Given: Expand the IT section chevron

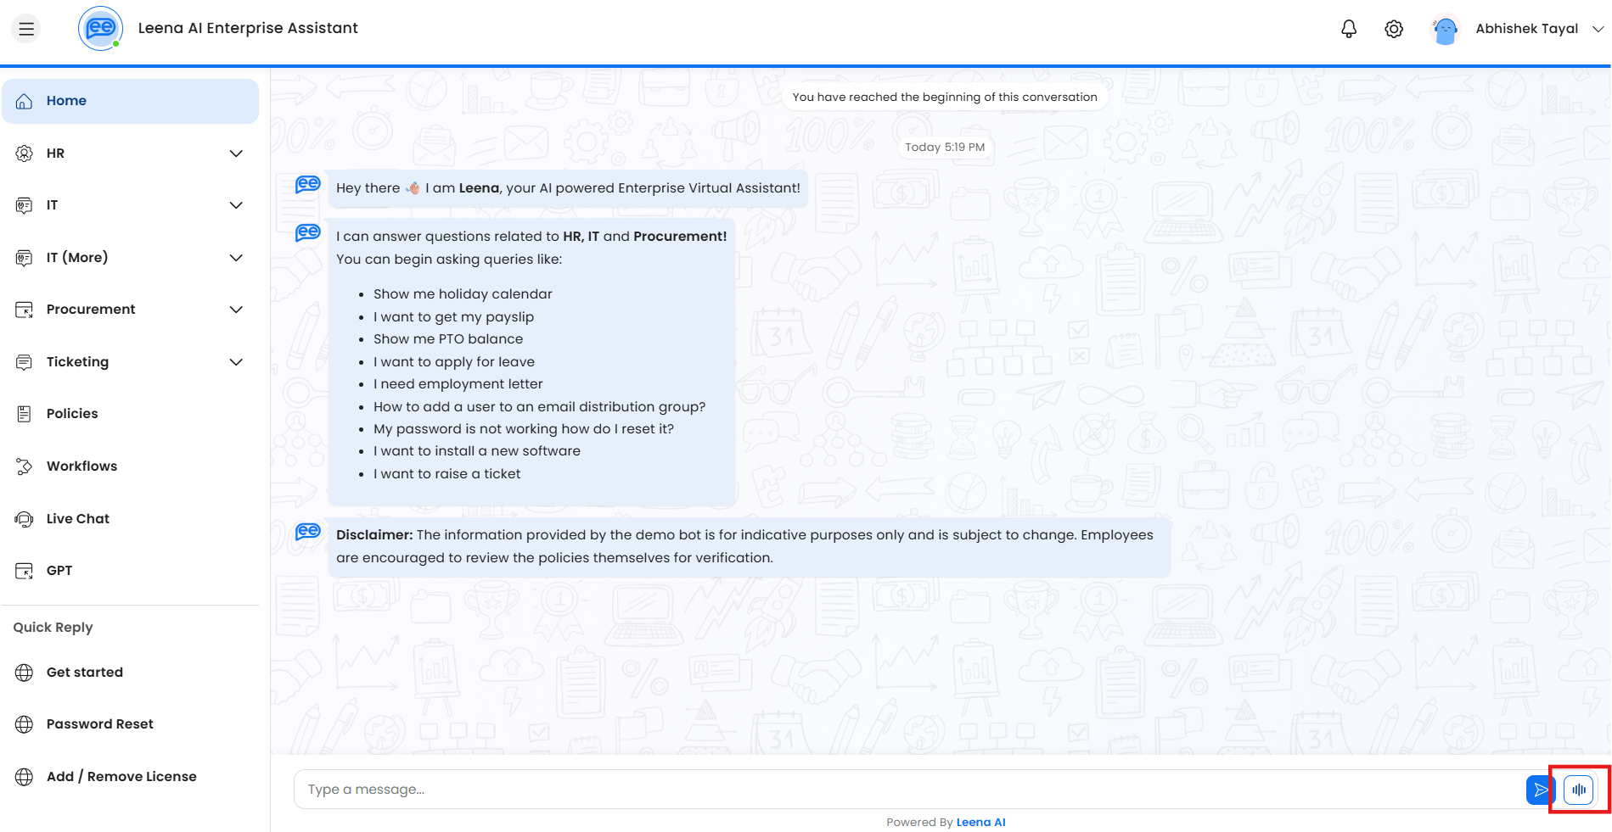Looking at the screenshot, I should click(236, 205).
